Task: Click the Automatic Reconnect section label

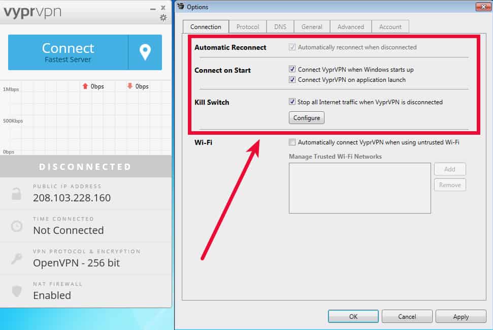Action: point(230,47)
